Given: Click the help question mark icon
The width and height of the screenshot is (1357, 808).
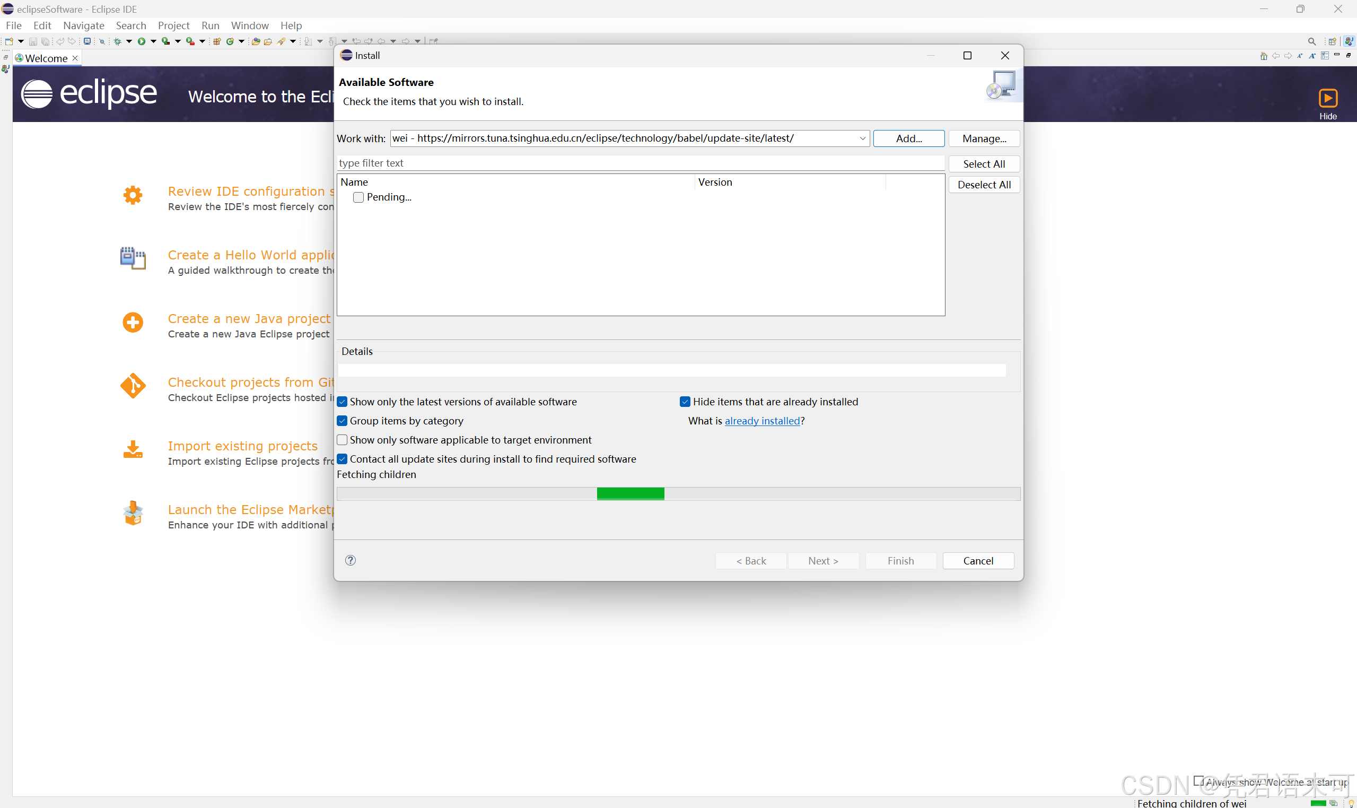Looking at the screenshot, I should 351,560.
